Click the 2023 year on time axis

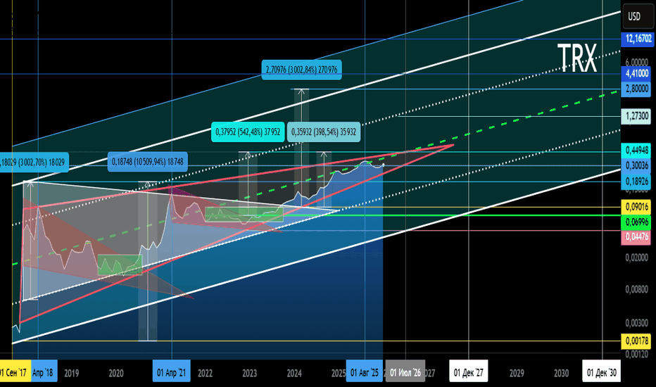point(250,373)
